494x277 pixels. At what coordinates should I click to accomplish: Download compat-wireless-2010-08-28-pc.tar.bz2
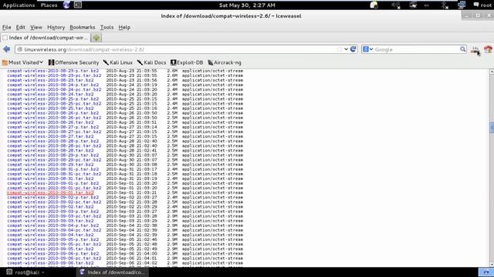point(54,145)
